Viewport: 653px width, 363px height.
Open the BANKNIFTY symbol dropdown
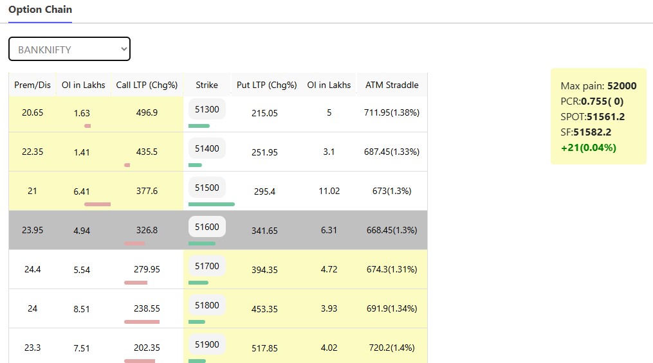[69, 49]
